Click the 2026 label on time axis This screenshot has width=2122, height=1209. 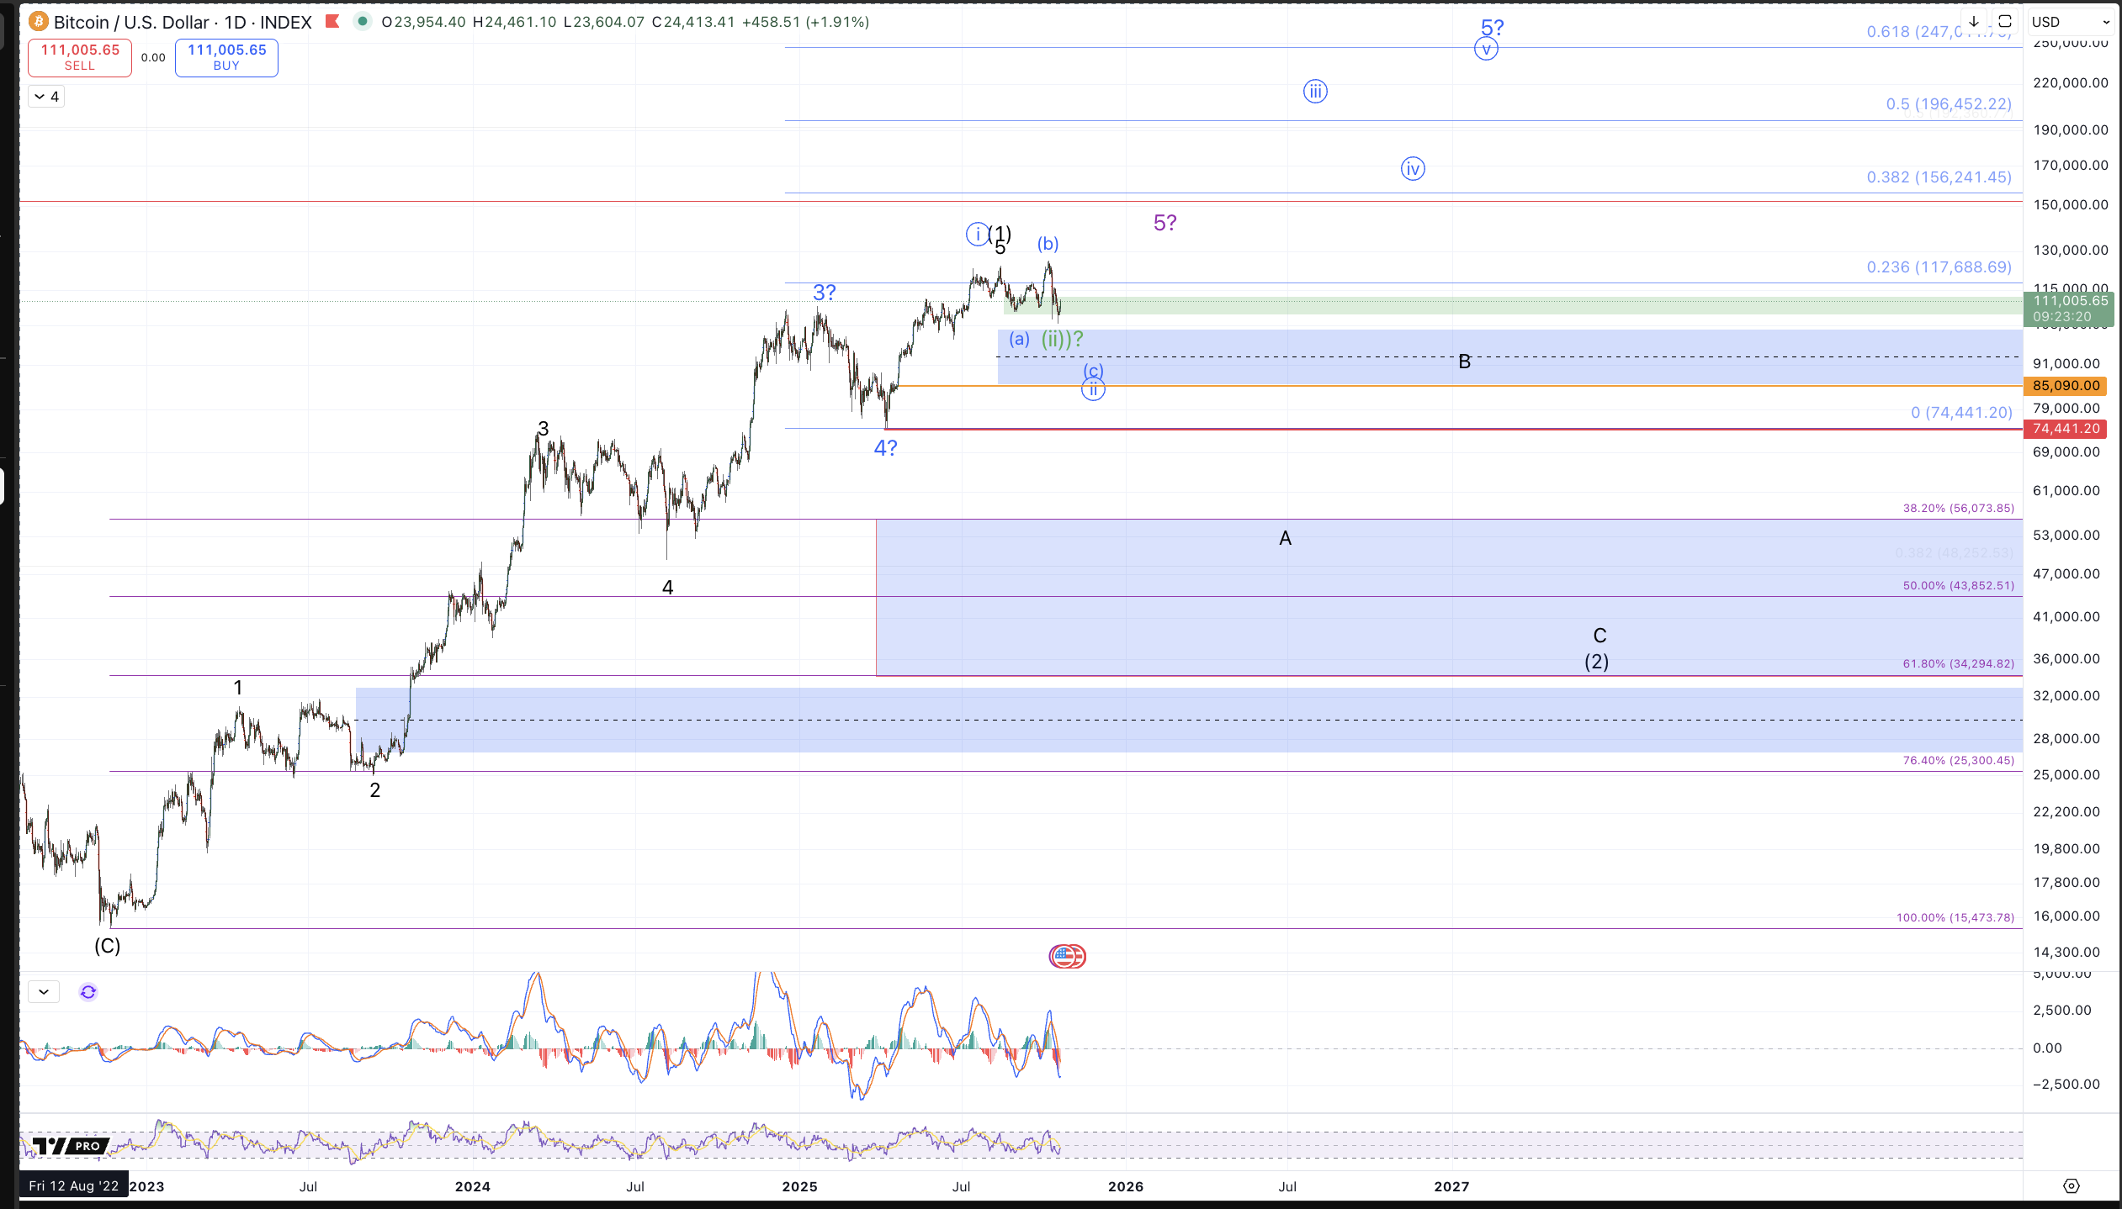(x=1126, y=1186)
